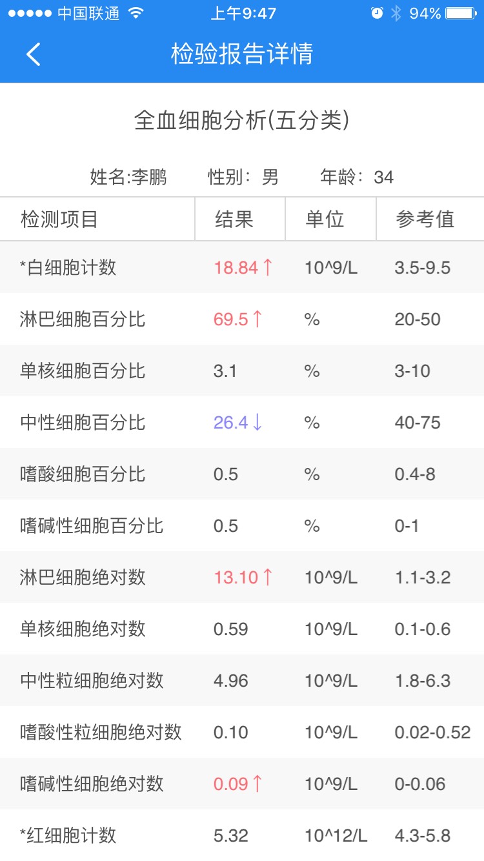This screenshot has height=861, width=484.
Task: Tap the 中性细胞百分比 test item
Action: pyautogui.click(x=83, y=423)
